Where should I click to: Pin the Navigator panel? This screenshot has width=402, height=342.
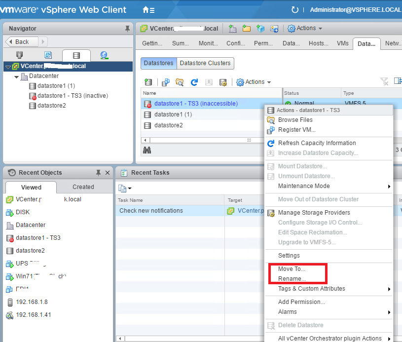[x=127, y=28]
